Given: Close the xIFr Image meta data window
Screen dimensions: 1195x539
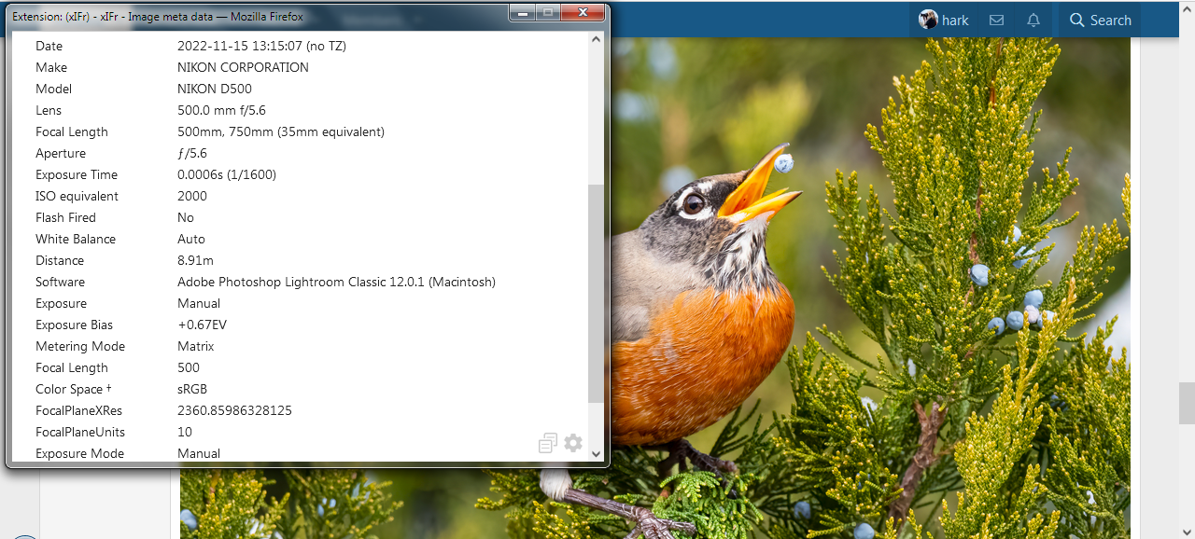Looking at the screenshot, I should pyautogui.click(x=583, y=13).
